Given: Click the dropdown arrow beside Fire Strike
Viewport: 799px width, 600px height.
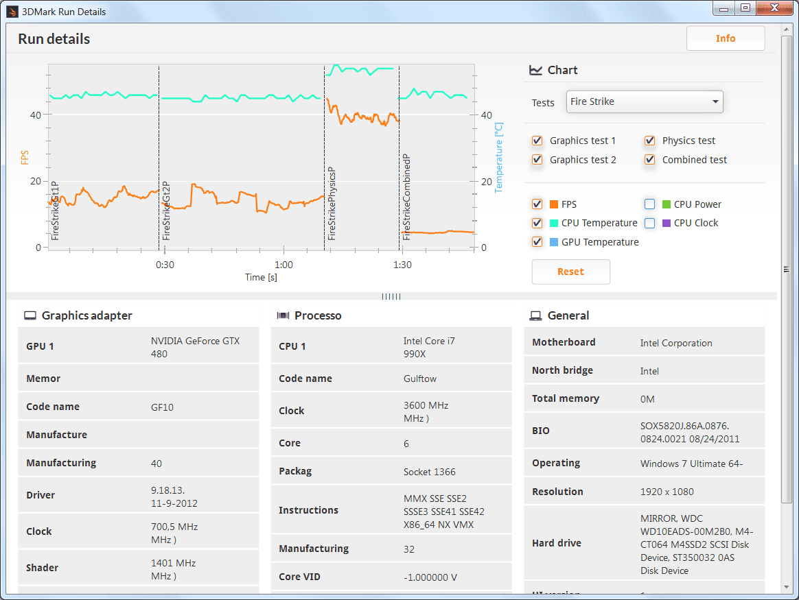Looking at the screenshot, I should 715,101.
